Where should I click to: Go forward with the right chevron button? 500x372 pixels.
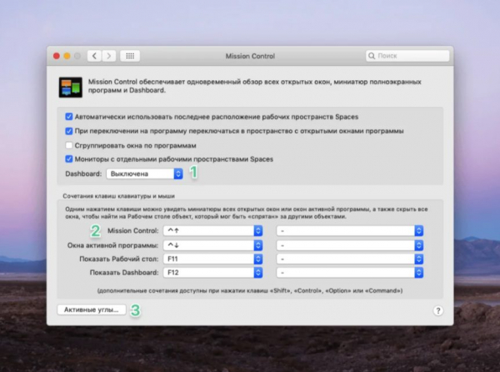[108, 56]
